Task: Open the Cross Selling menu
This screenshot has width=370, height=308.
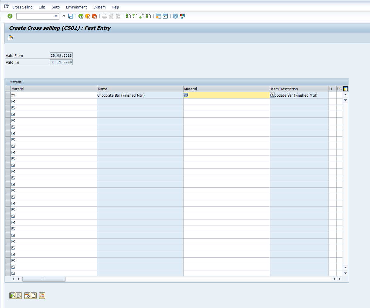Action: click(x=22, y=7)
